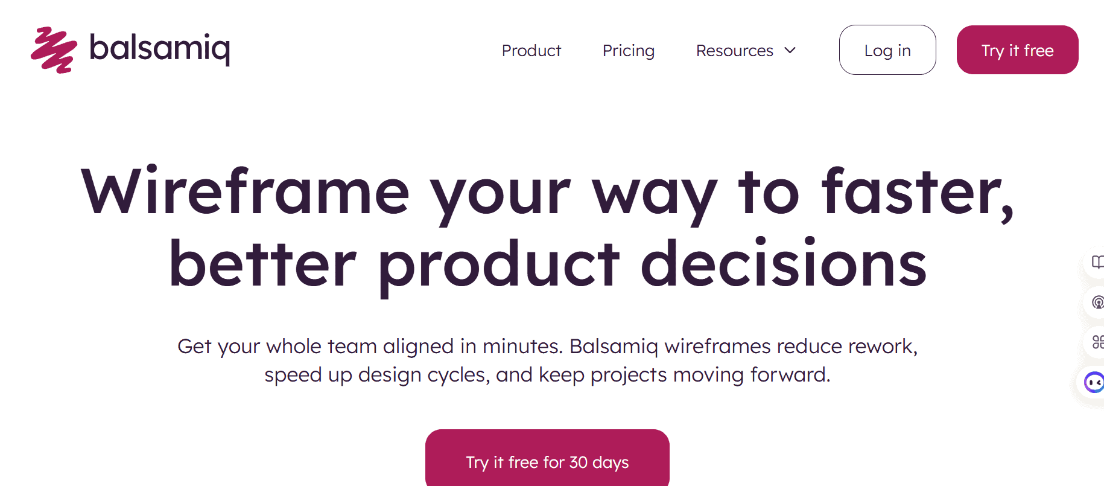
Task: Open the chatbot face icon
Action: pyautogui.click(x=1094, y=382)
